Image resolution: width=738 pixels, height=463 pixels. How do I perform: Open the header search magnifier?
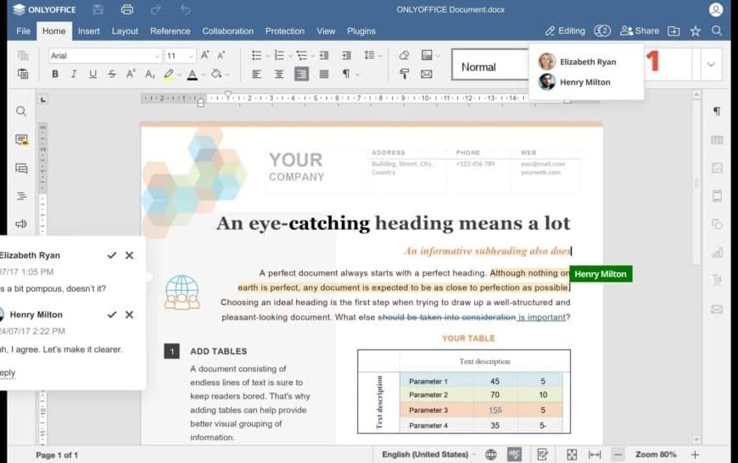[x=716, y=31]
